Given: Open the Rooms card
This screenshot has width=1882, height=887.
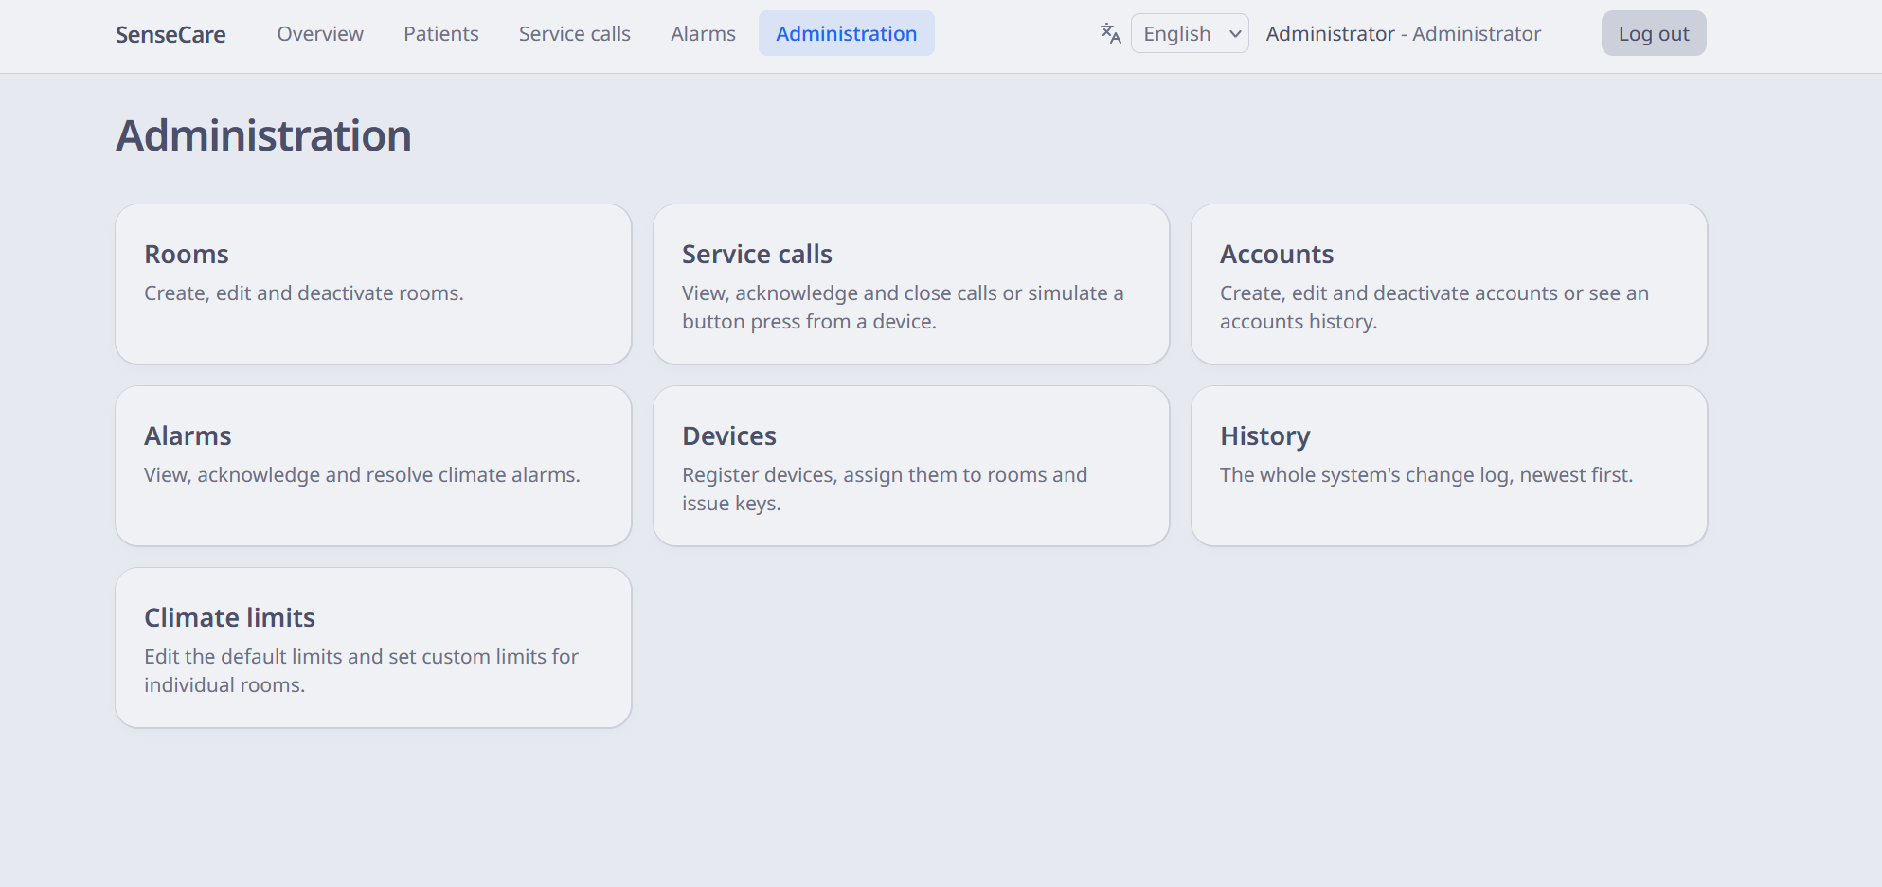Looking at the screenshot, I should point(373,284).
